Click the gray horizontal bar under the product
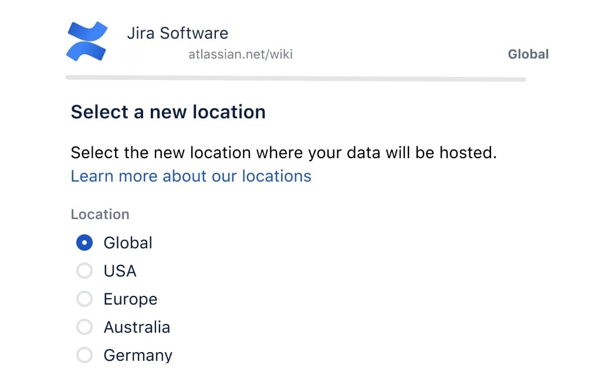Screen dimensions: 602x379 pos(296,78)
